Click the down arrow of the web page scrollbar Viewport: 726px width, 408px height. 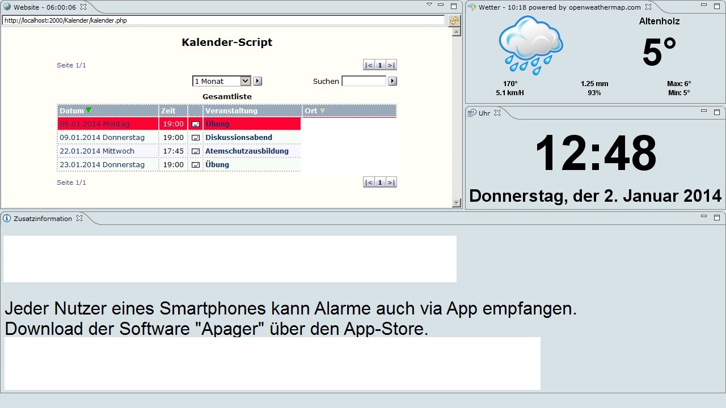tap(457, 203)
